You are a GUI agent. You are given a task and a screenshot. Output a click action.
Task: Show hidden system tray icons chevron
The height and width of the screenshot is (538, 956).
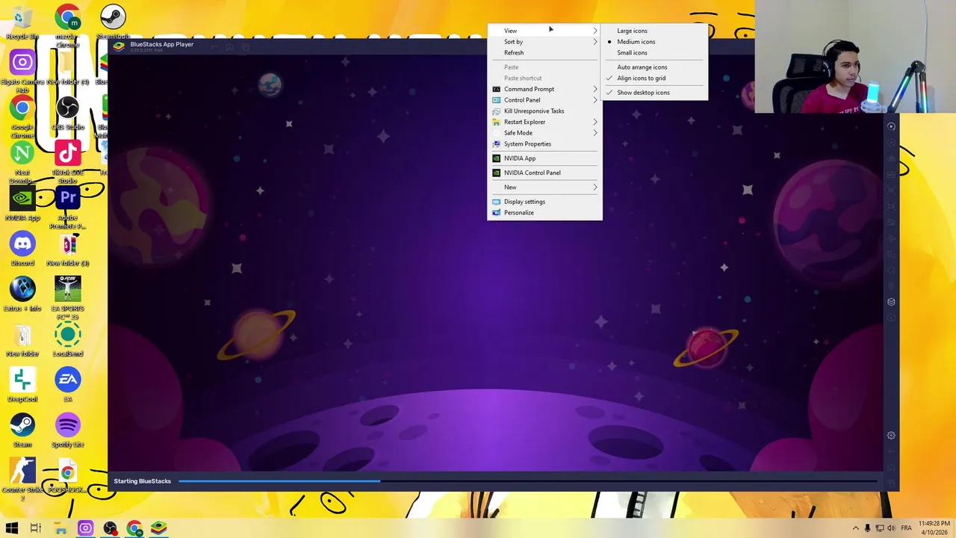[x=855, y=528]
